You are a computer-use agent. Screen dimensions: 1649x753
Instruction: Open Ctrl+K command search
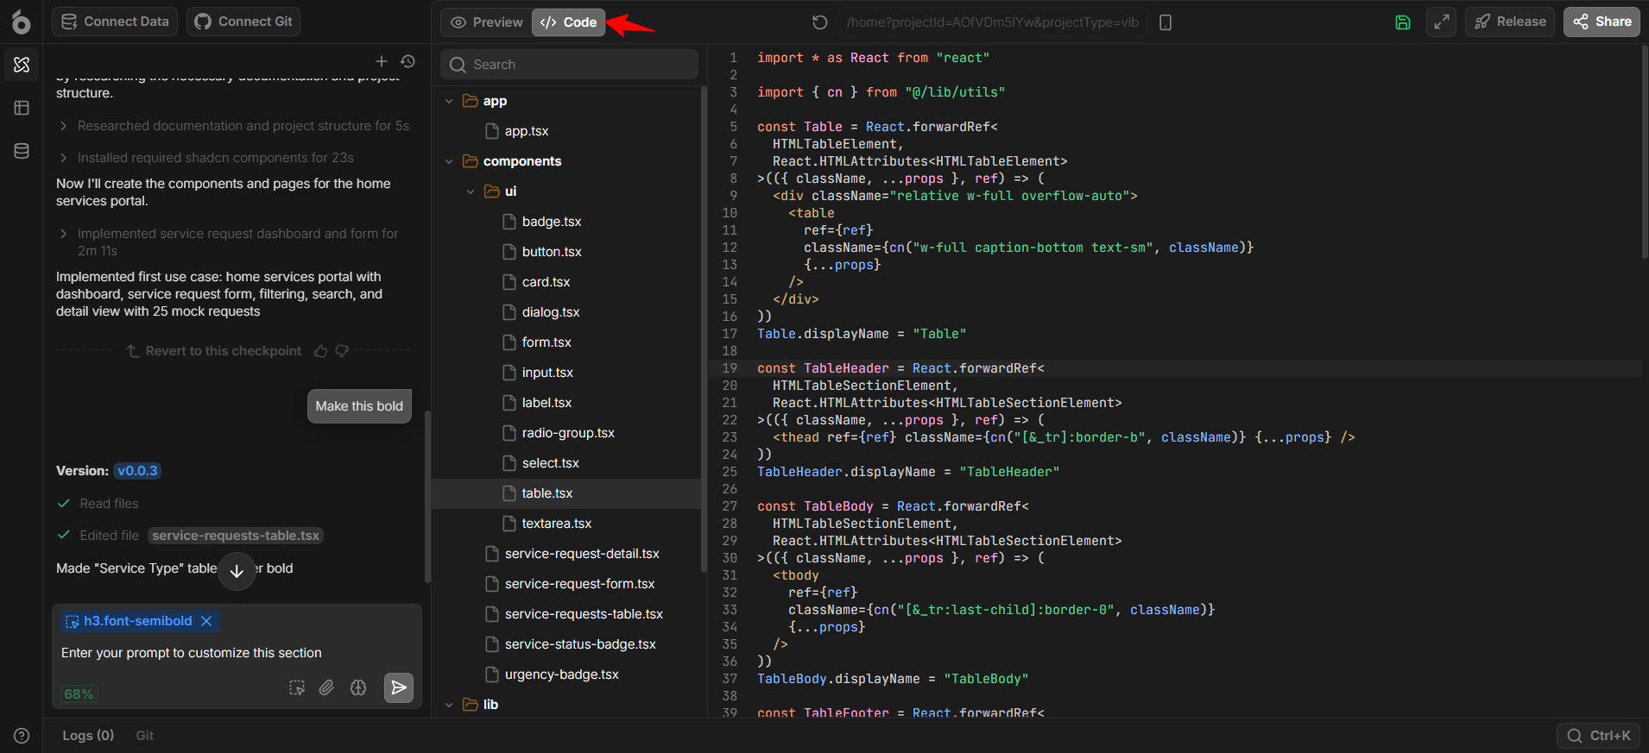pyautogui.click(x=1599, y=736)
